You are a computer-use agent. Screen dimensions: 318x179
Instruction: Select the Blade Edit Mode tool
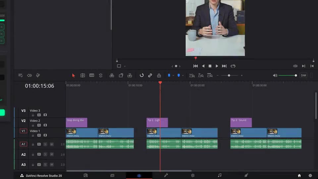tap(101, 76)
